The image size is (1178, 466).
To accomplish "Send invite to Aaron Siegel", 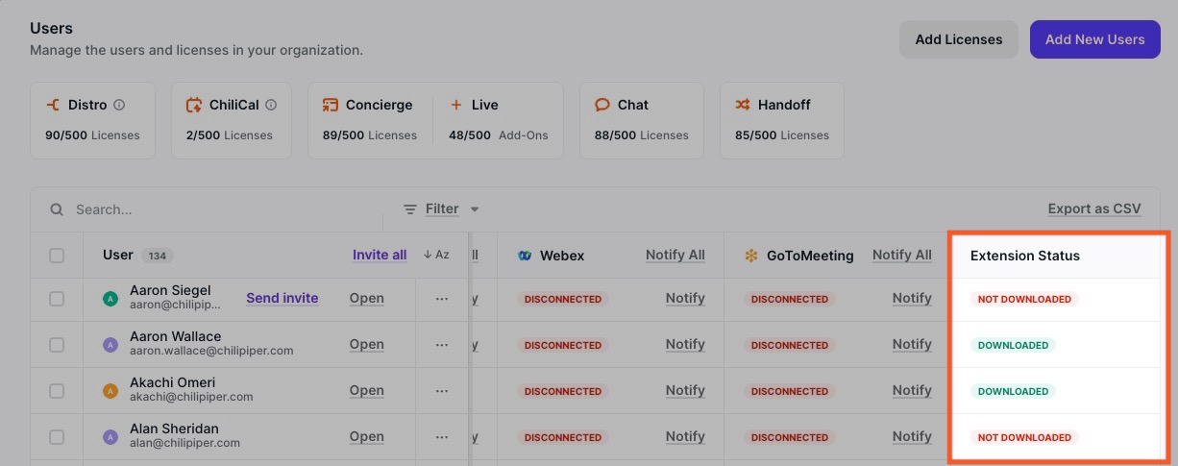I will click(282, 298).
